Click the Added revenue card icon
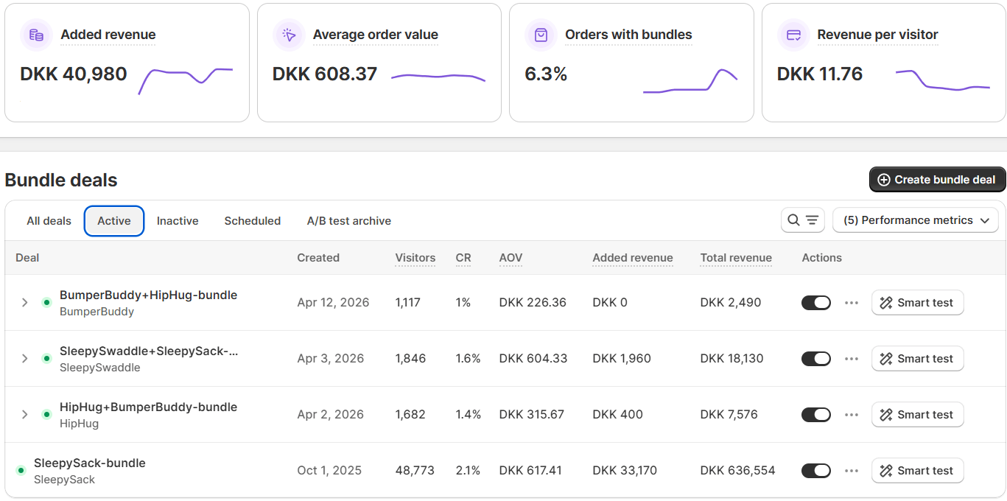 (x=36, y=35)
